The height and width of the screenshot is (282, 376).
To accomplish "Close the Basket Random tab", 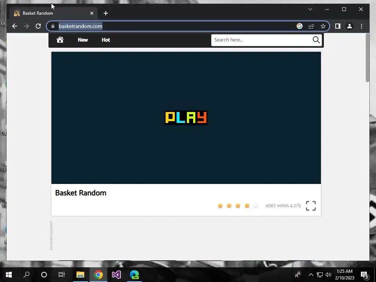I will 91,13.
